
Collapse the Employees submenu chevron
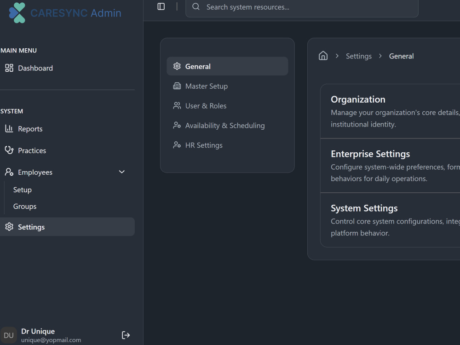(122, 172)
